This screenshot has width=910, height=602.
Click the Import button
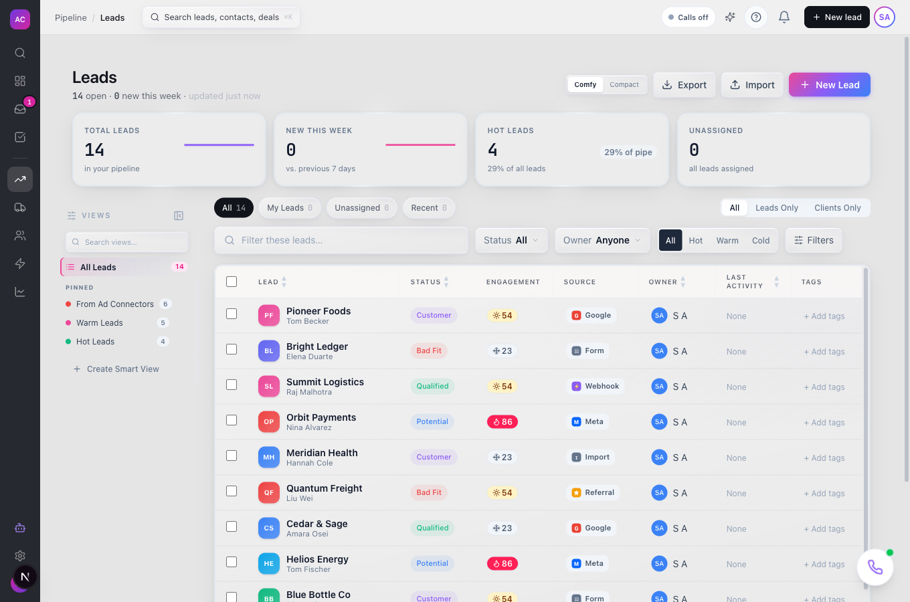[x=752, y=85]
